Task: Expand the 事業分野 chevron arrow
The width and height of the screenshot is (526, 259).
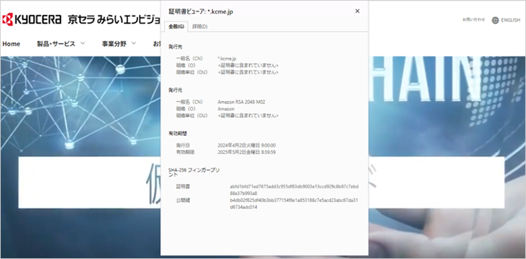Action: [133, 43]
